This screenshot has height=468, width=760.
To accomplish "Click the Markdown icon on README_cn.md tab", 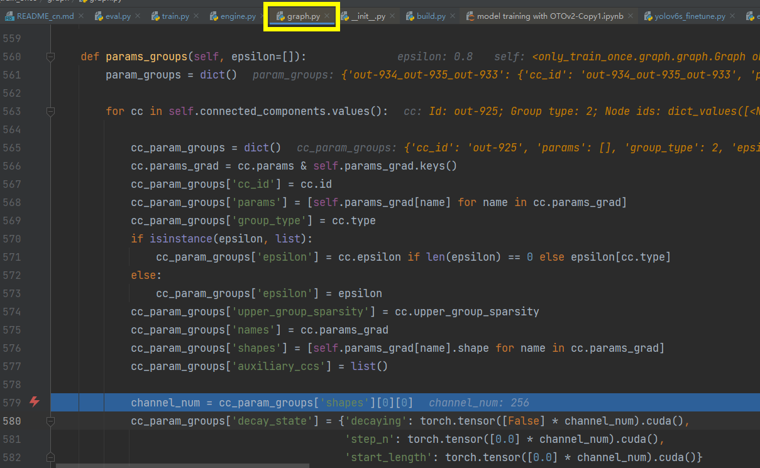I will 11,16.
